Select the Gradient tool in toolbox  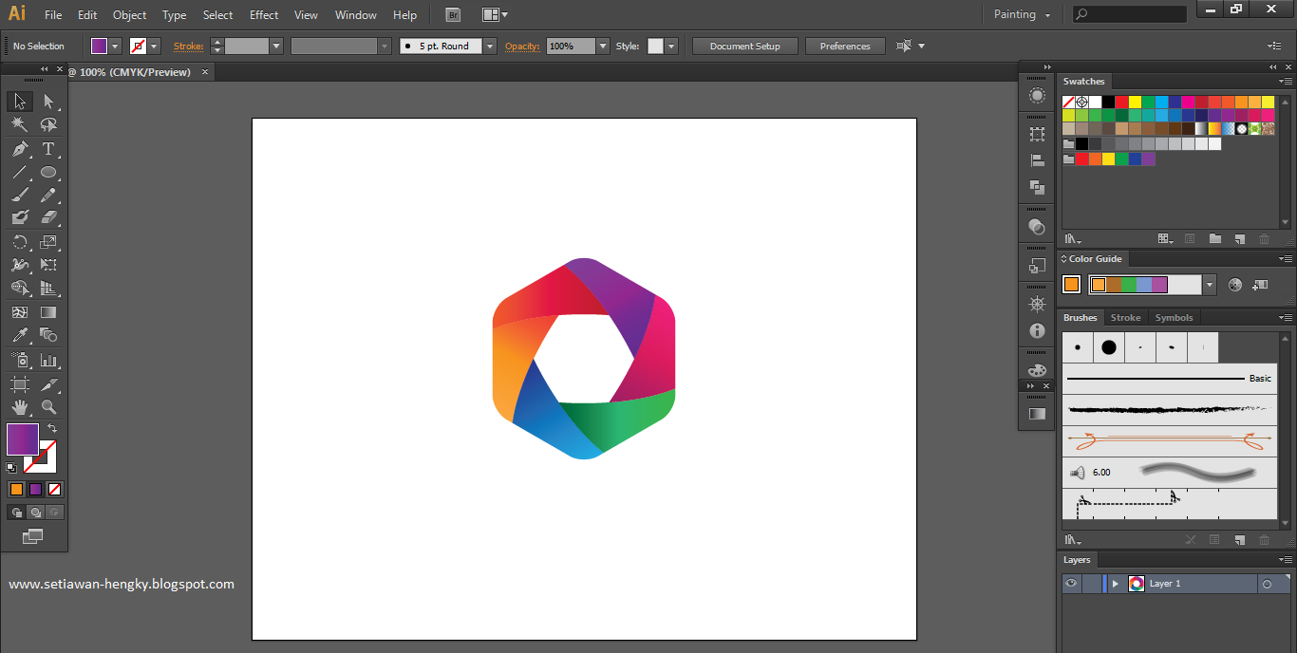pos(48,311)
